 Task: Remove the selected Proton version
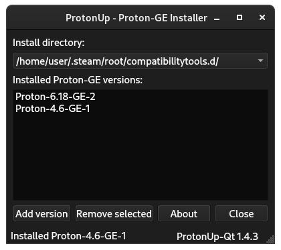[114, 213]
